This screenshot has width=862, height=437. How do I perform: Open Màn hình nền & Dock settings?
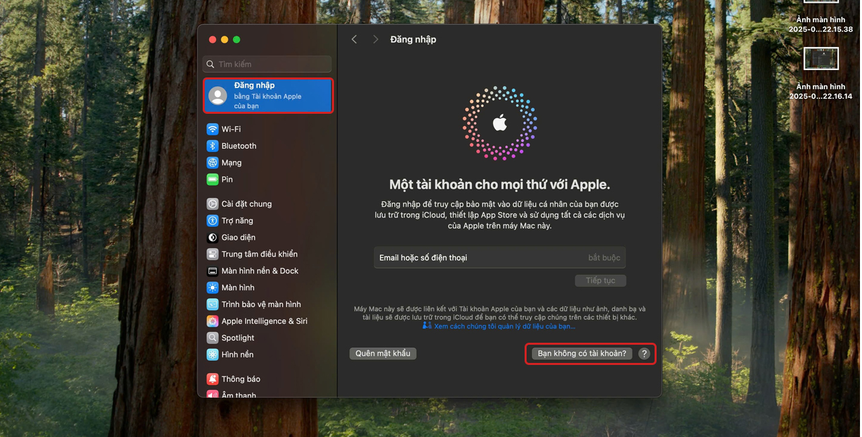212,271
